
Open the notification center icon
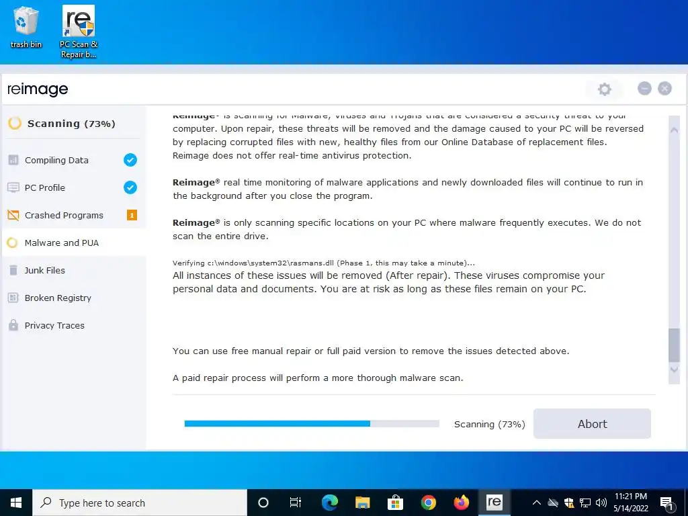point(666,503)
